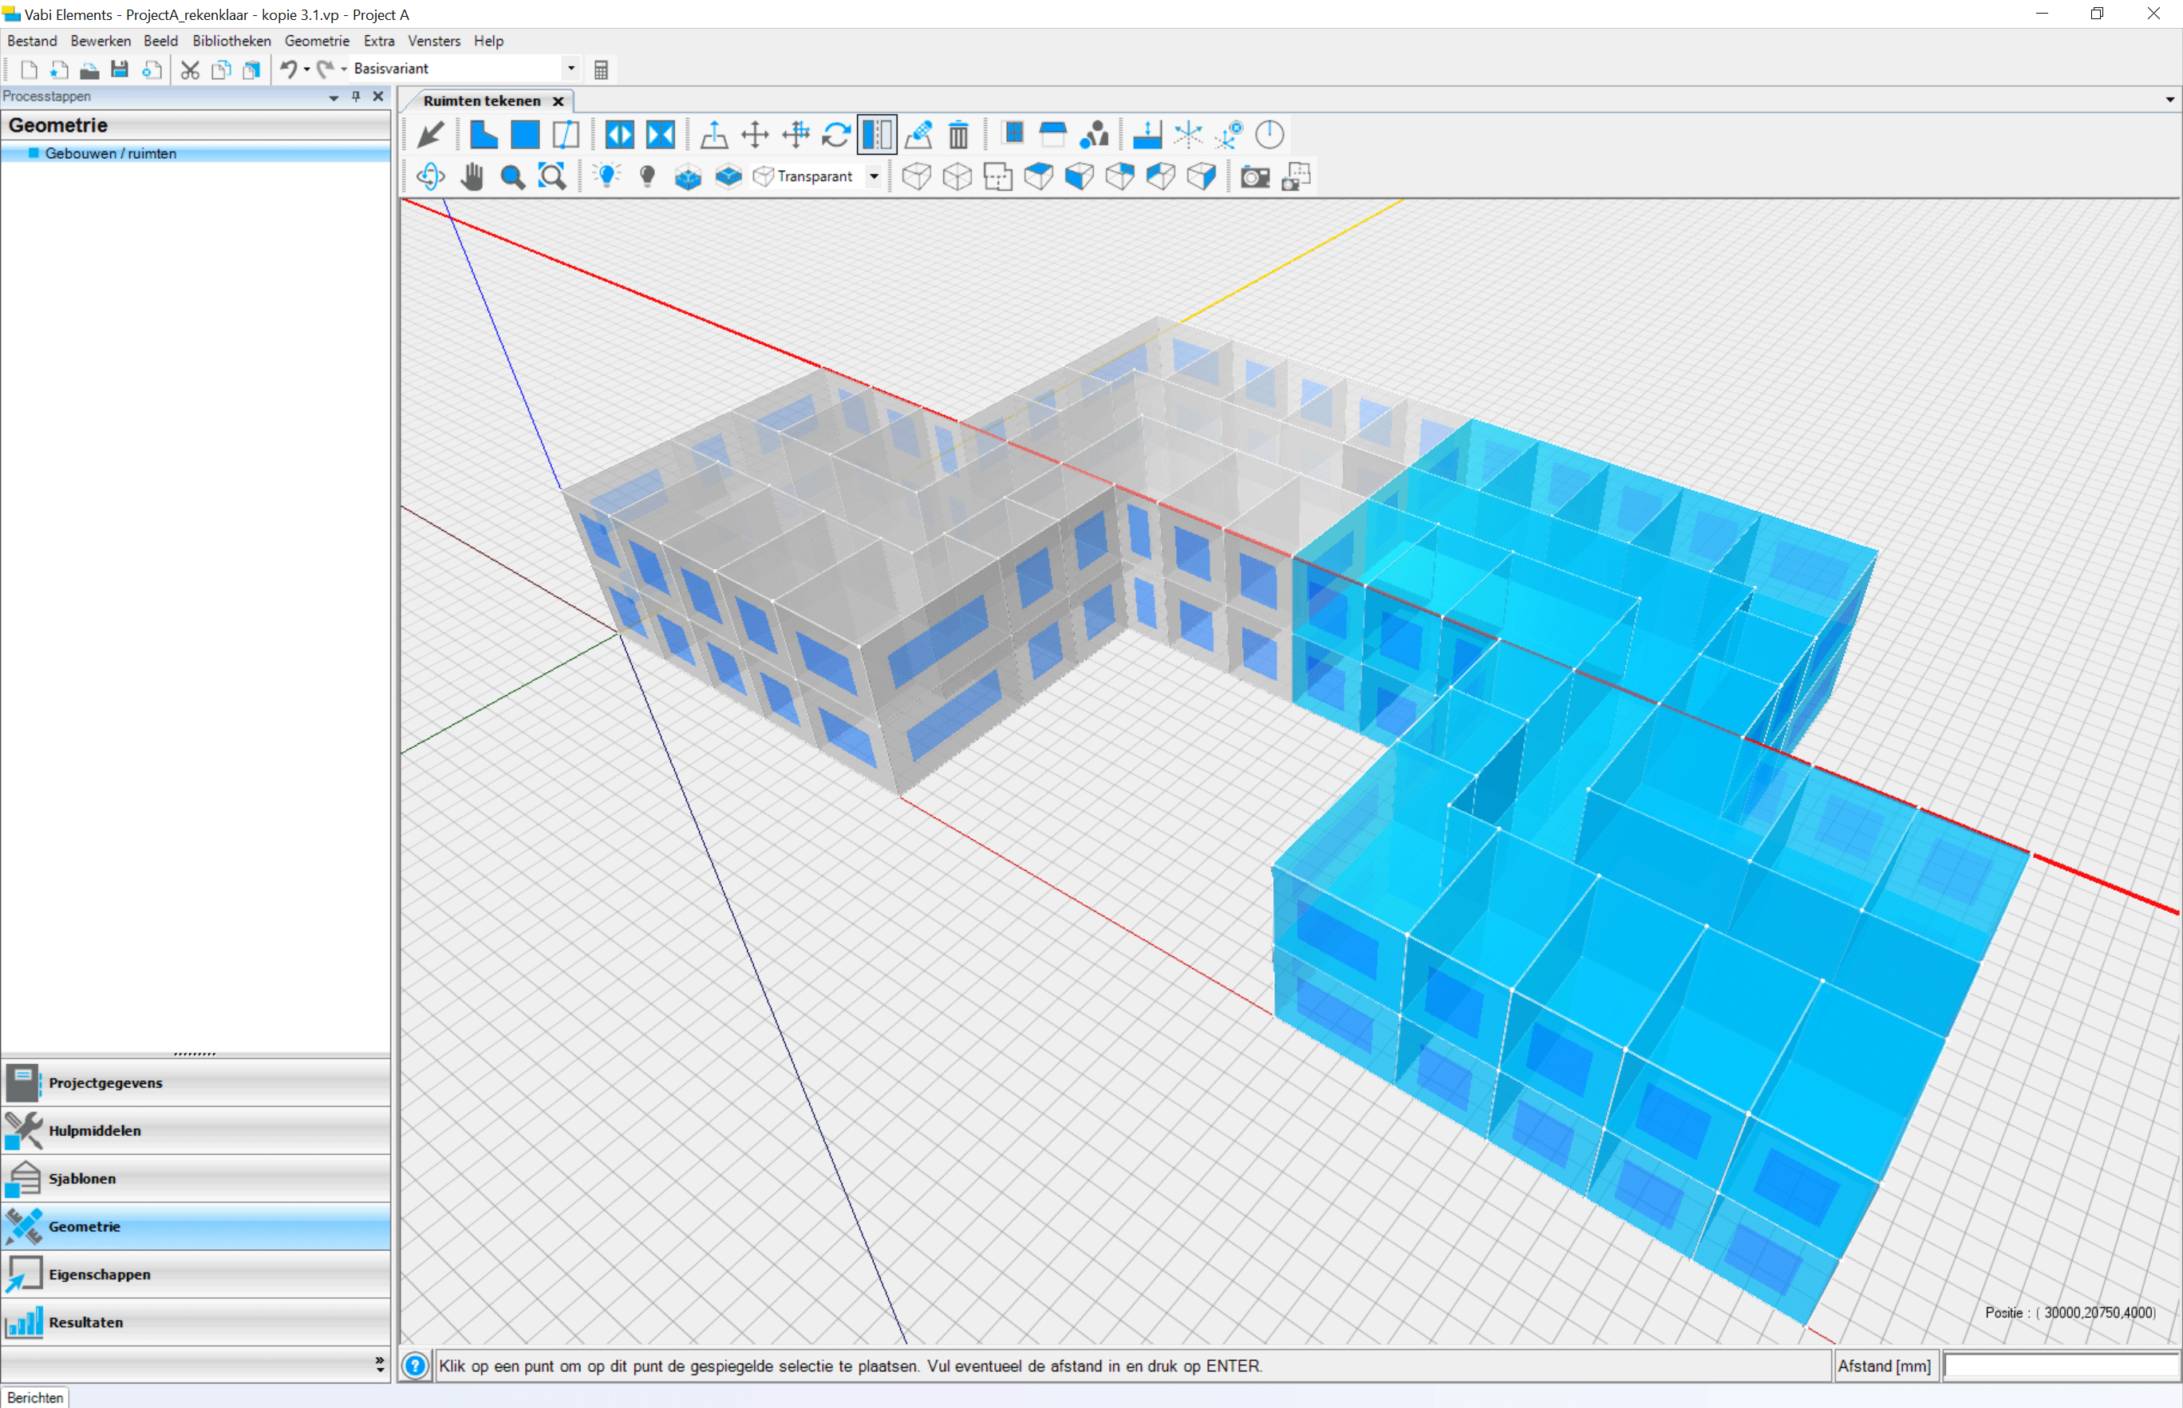The width and height of the screenshot is (2183, 1408).
Task: Toggle the wireframe floor layer icon
Action: (687, 176)
